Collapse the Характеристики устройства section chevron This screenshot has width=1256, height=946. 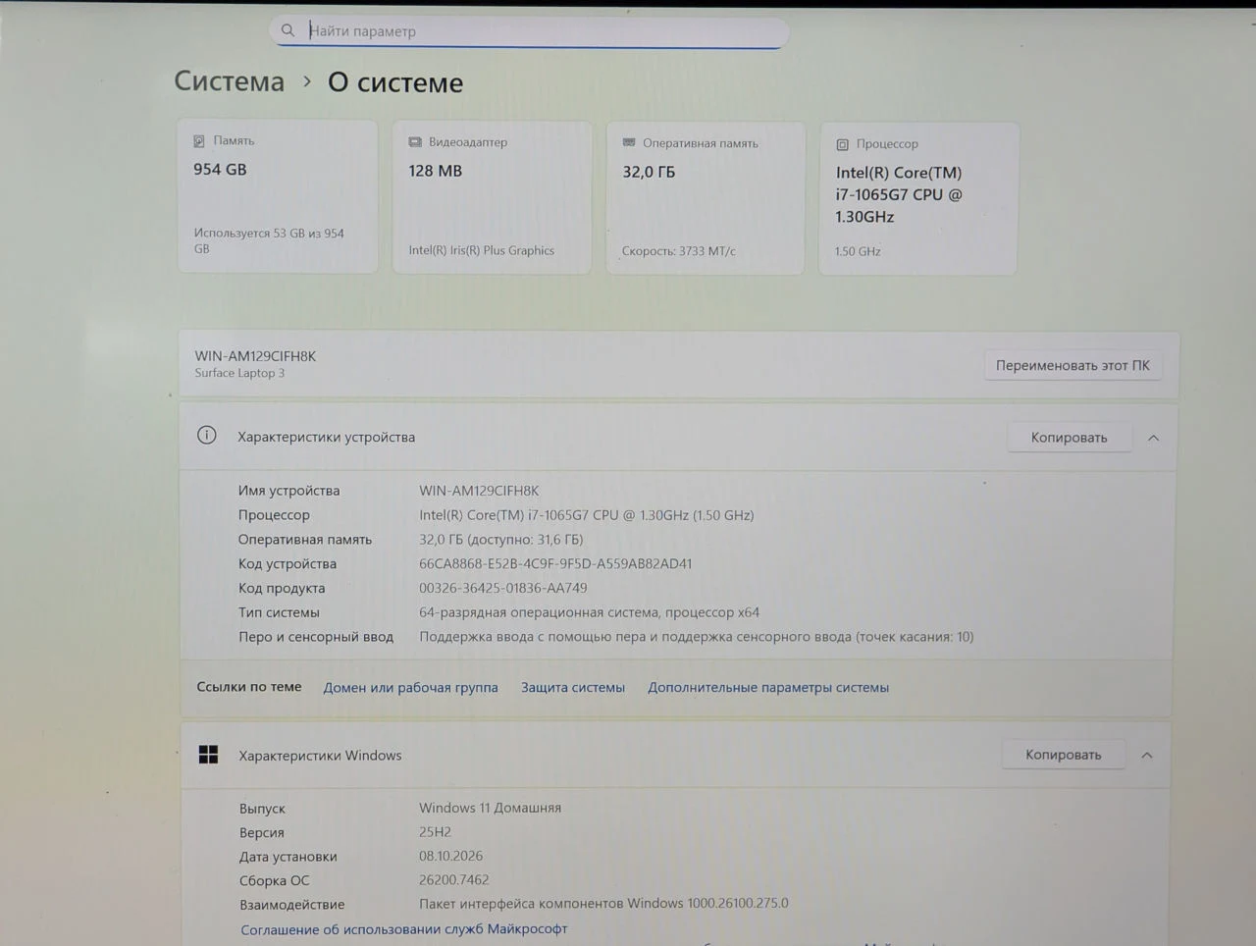[x=1153, y=438]
